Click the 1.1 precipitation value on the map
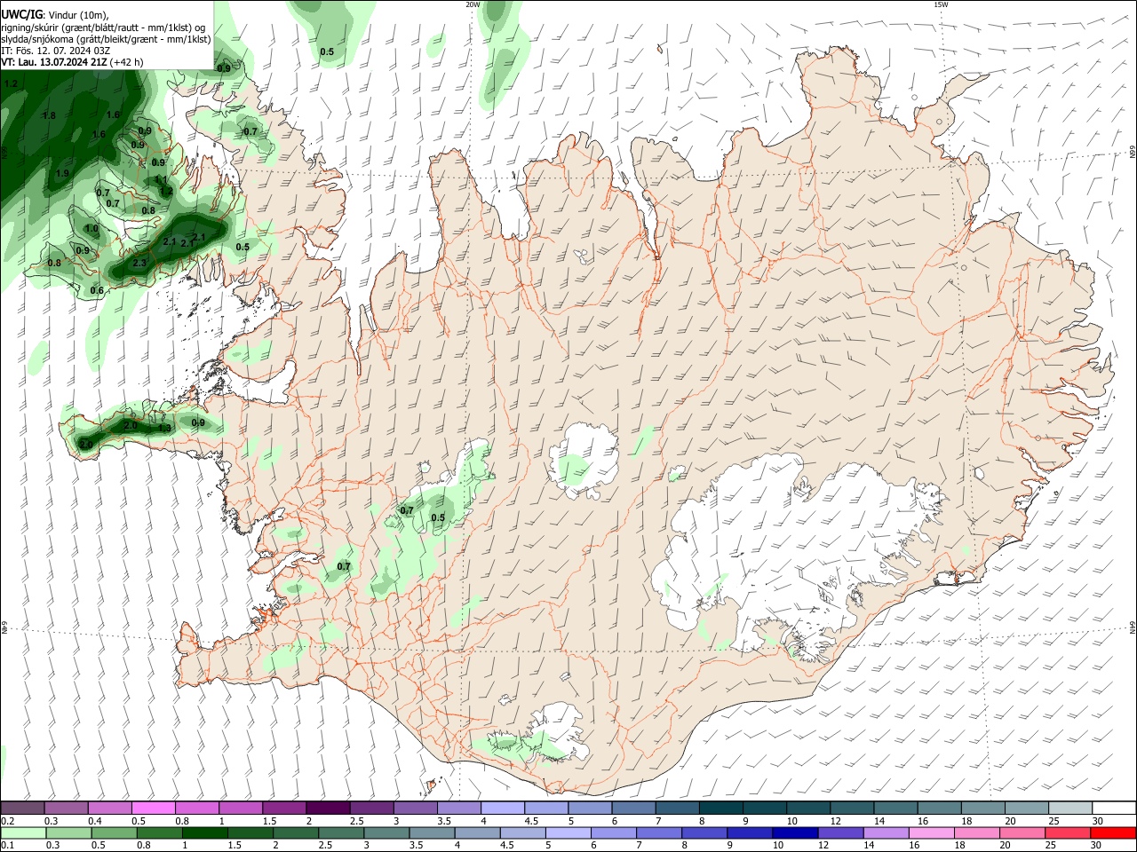The image size is (1137, 852). (162, 180)
